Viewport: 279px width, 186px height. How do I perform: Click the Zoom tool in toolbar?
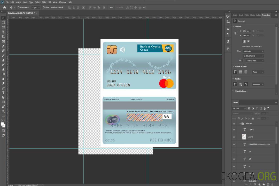click(x=3, y=111)
